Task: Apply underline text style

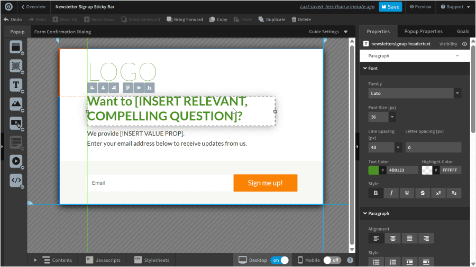Action: pos(407,193)
